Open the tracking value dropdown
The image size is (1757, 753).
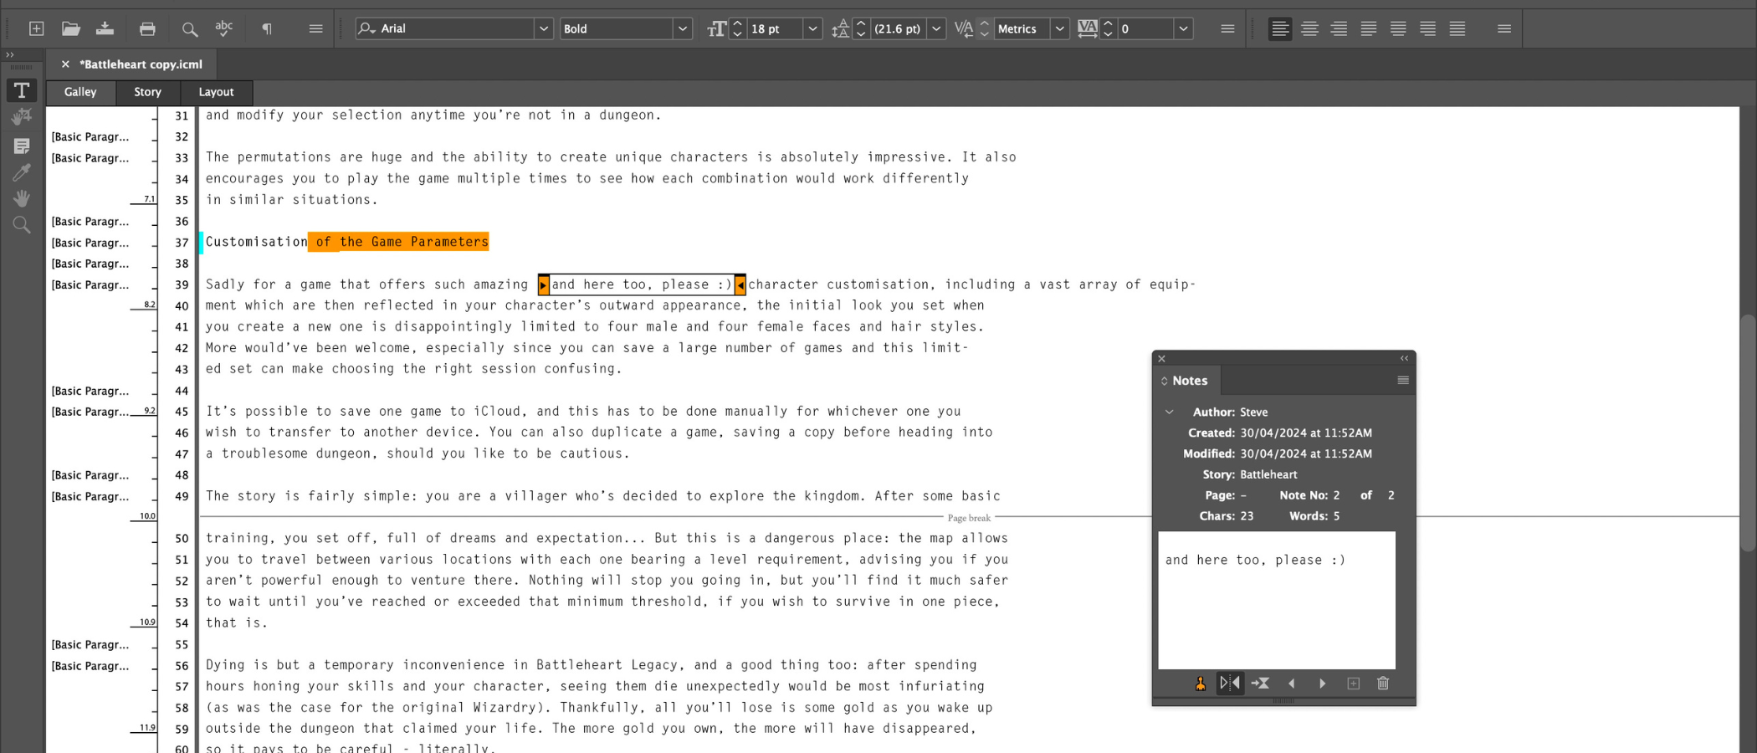[1183, 28]
